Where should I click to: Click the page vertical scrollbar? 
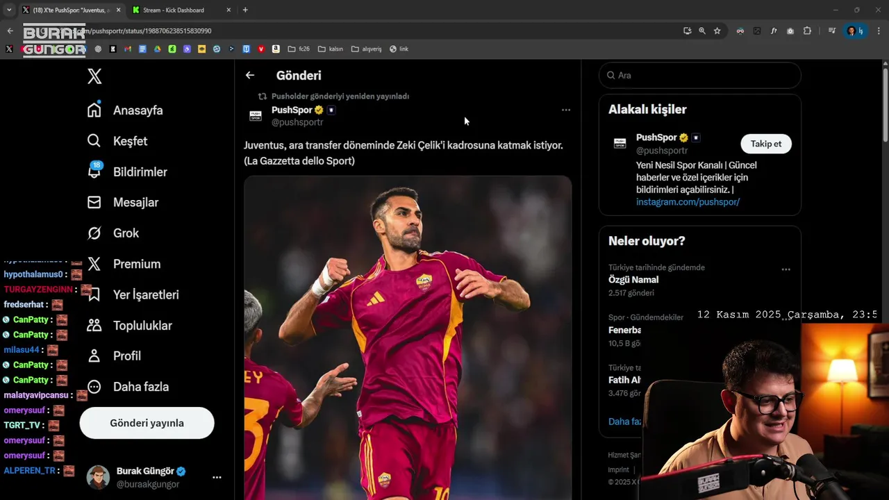[885, 104]
